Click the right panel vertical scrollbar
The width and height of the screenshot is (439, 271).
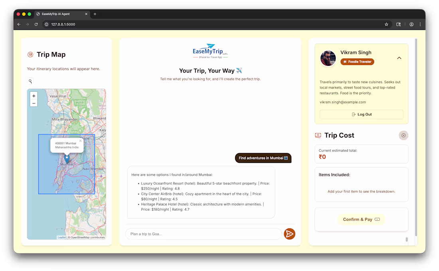click(x=416, y=137)
